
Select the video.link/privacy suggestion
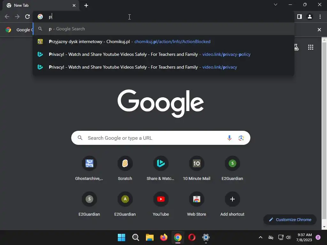(164, 67)
